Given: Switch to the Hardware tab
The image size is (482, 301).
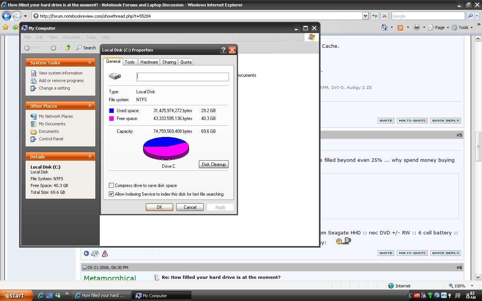Looking at the screenshot, I should (x=149, y=62).
